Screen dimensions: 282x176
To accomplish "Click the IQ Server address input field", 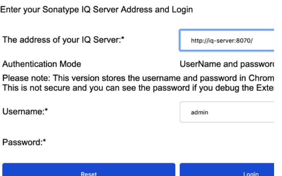I will [227, 40].
